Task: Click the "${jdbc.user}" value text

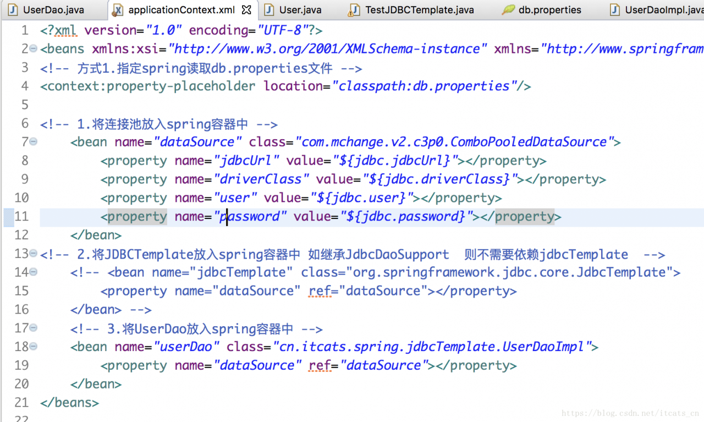Action: click(x=361, y=198)
